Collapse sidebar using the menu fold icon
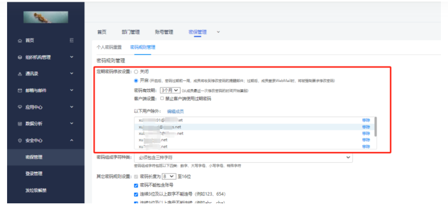Screen dimensions: 448x210 click(x=72, y=40)
